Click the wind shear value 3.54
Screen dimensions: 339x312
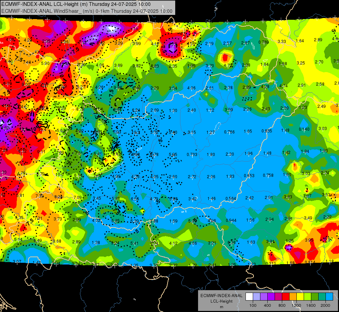tap(173, 88)
